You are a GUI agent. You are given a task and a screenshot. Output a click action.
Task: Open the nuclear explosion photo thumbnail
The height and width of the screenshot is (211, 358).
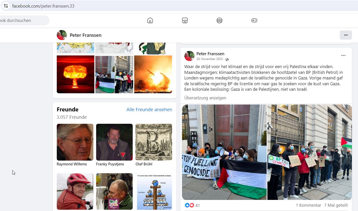pos(75,74)
